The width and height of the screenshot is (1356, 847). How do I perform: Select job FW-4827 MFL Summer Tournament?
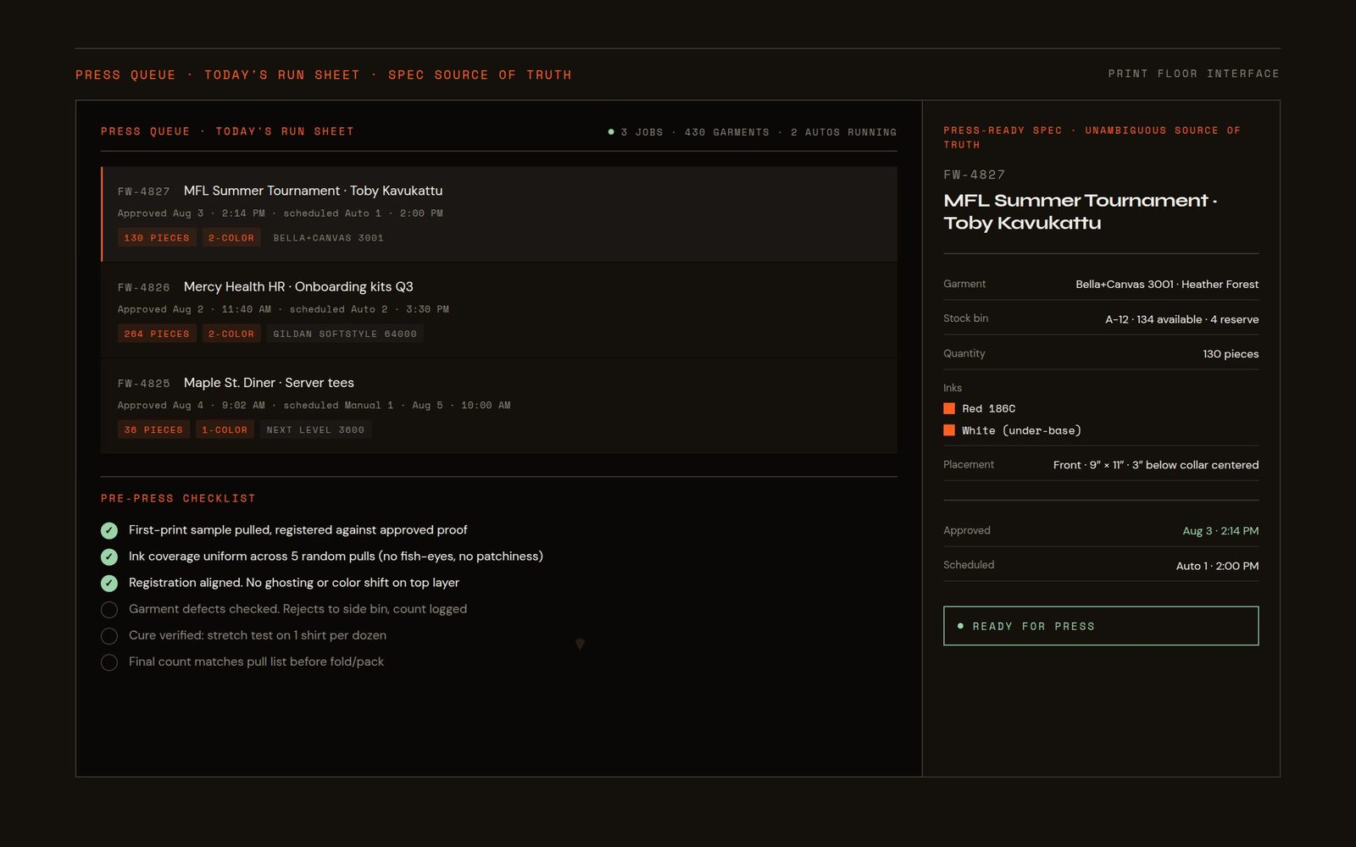tap(499, 214)
